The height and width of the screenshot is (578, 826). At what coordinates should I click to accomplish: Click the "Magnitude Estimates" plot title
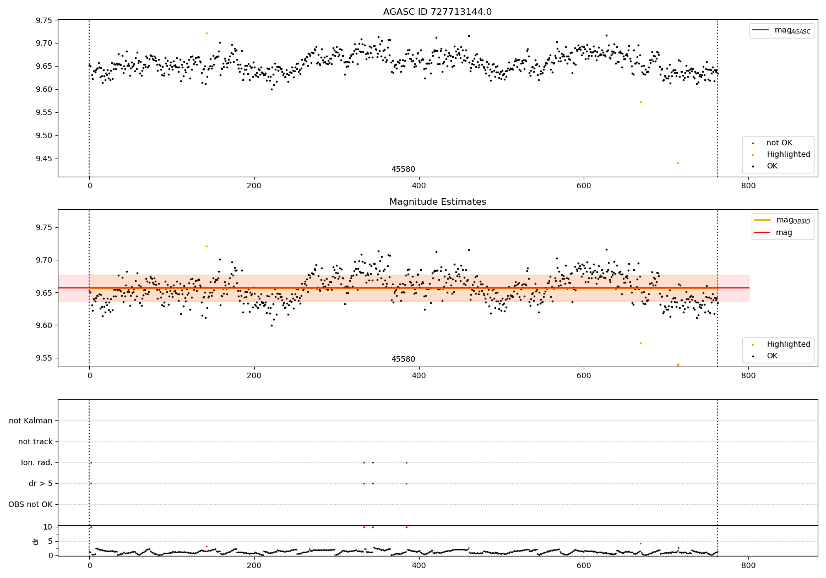click(437, 202)
